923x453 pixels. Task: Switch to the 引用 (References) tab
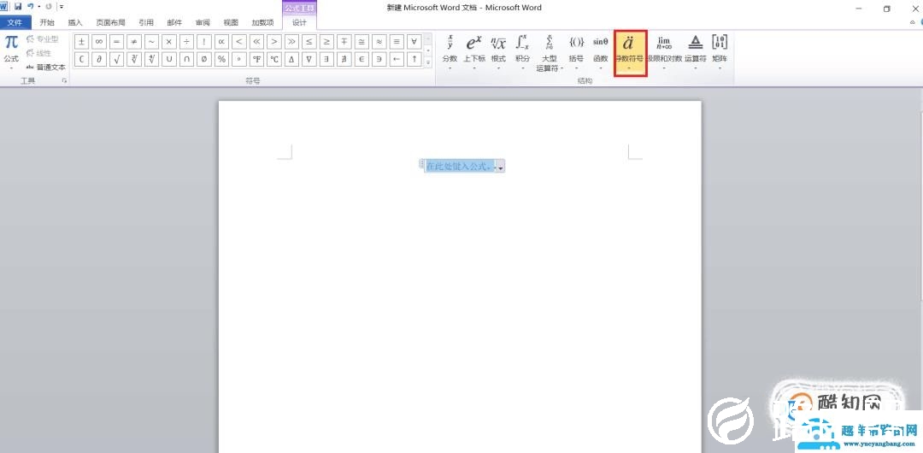click(x=146, y=22)
